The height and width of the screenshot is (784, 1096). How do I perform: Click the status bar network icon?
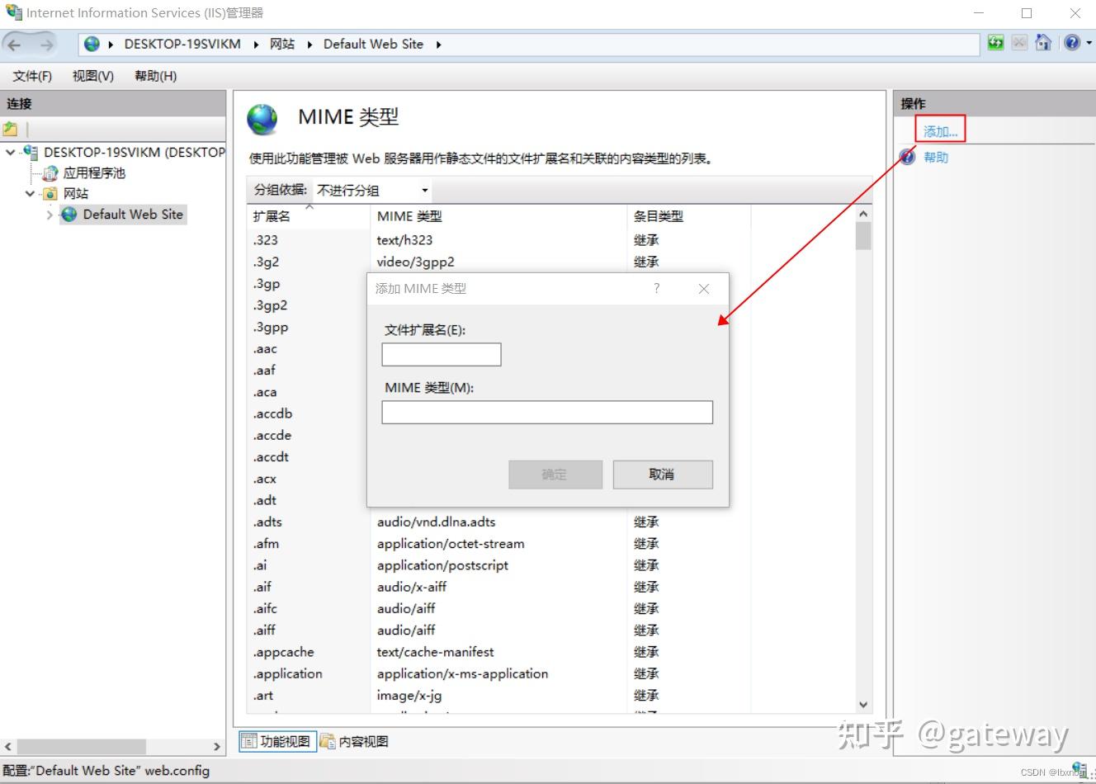pos(1079,769)
